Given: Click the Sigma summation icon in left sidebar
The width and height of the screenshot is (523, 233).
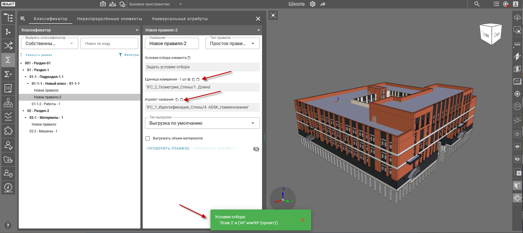Looking at the screenshot, I should pos(8,60).
